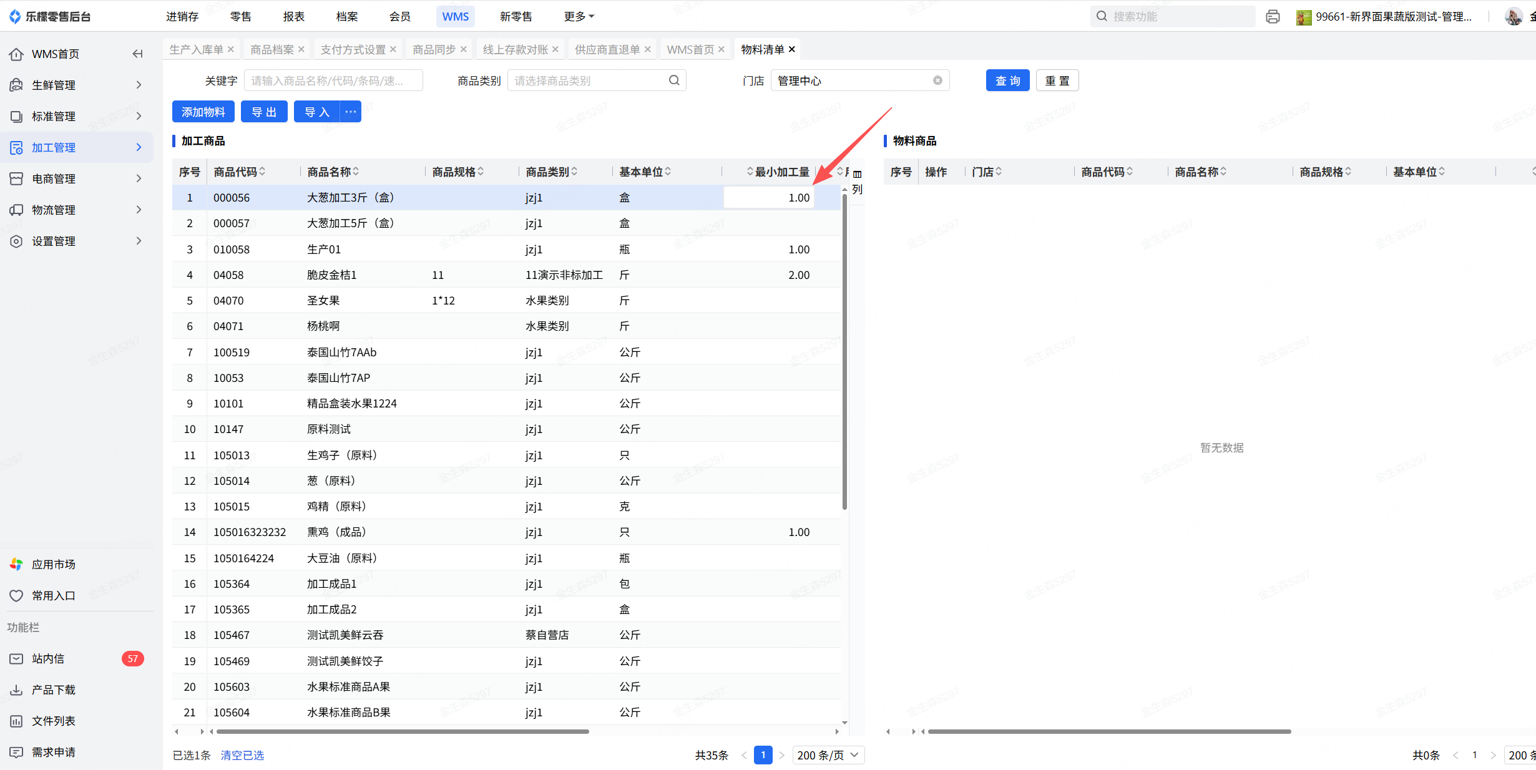Collapse the sidebar with the arrow icon
Screen dimensions: 1536x770
137,54
